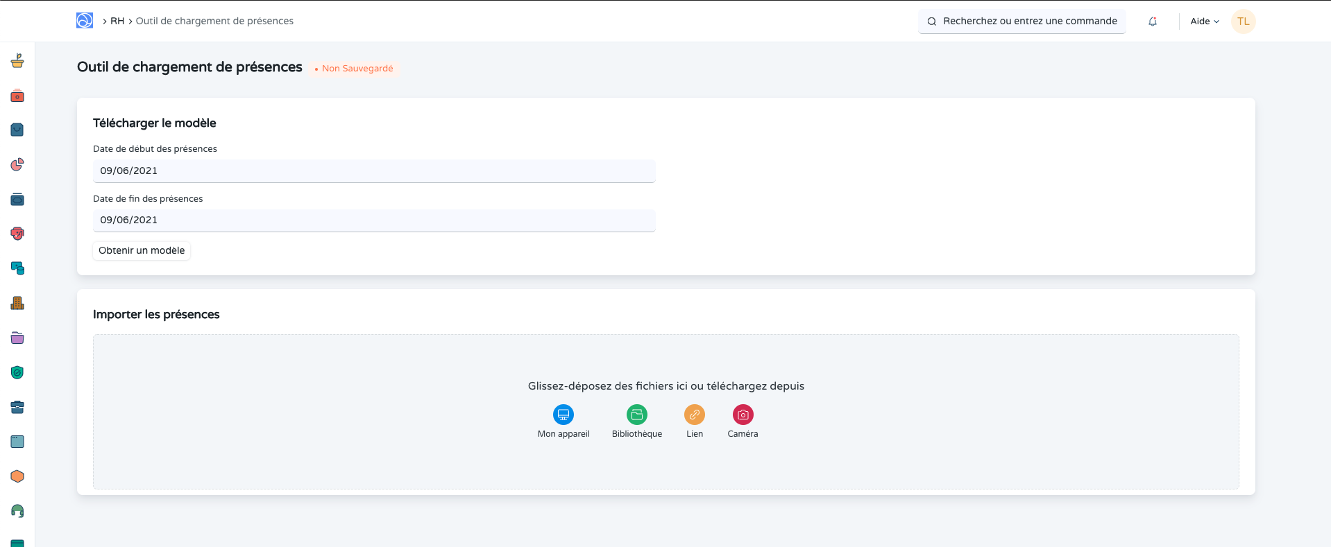The height and width of the screenshot is (547, 1331).
Task: Select the Lien upload option
Action: pyautogui.click(x=694, y=415)
